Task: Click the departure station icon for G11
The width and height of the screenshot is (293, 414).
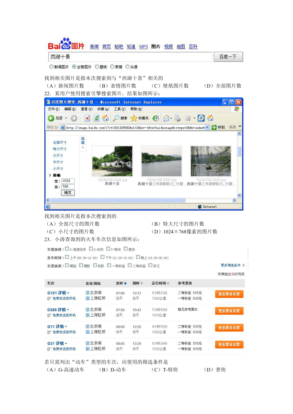Action: [x=88, y=327]
